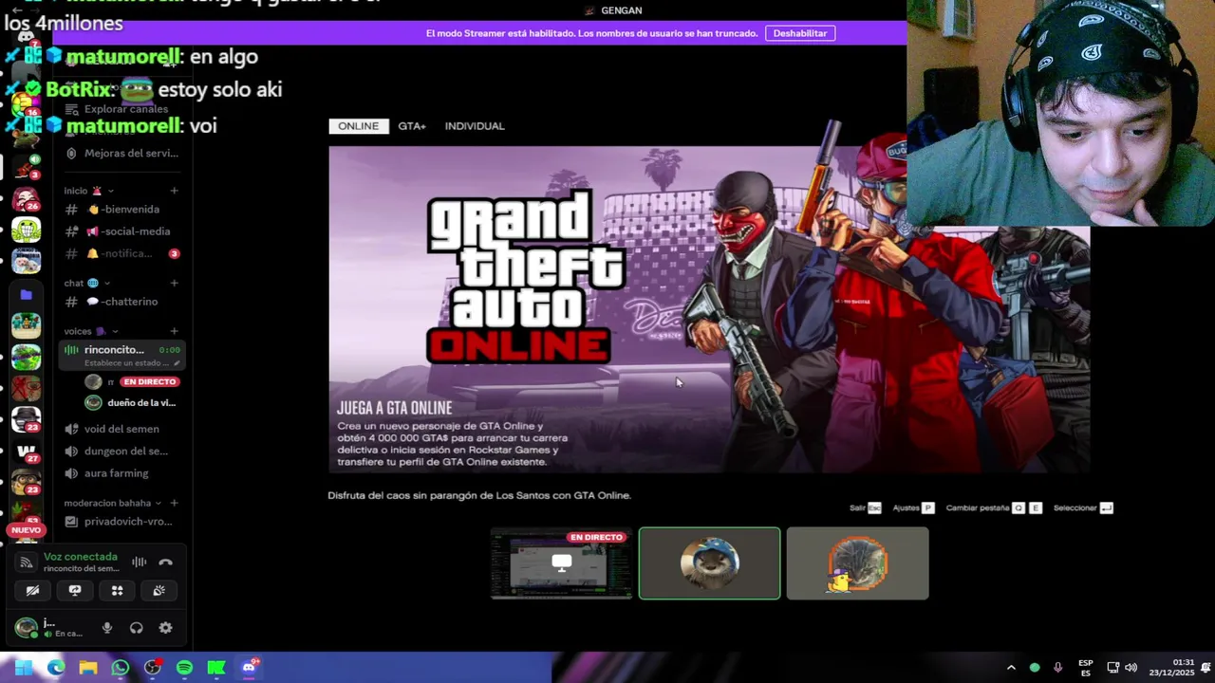
Task: Add channel to chat category plus
Action: point(174,283)
